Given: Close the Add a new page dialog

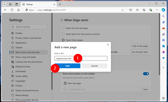Looking at the screenshot, I should [108, 45].
